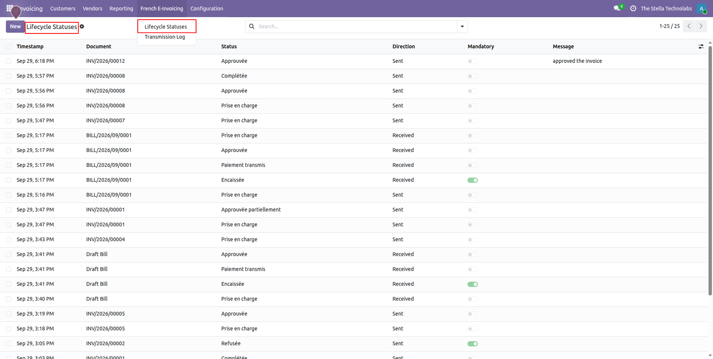The image size is (713, 359).
Task: Sort by the Message column header
Action: [563, 46]
